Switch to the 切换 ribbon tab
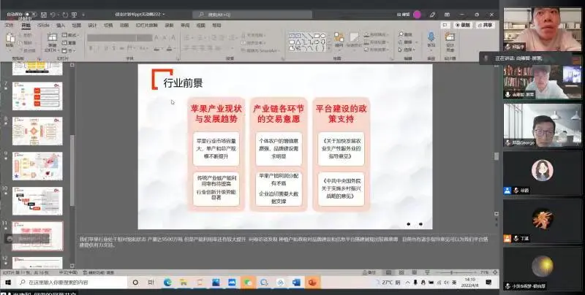The height and width of the screenshot is (295, 585). click(x=108, y=25)
